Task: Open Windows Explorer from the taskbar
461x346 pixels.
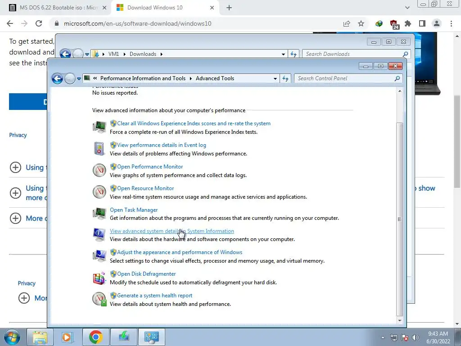Action: click(40, 337)
